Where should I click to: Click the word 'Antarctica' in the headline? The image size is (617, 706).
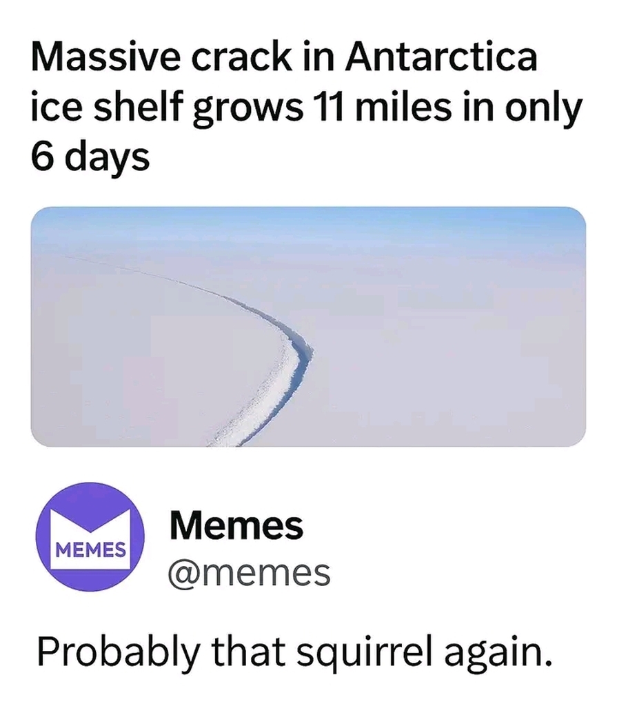click(x=441, y=57)
